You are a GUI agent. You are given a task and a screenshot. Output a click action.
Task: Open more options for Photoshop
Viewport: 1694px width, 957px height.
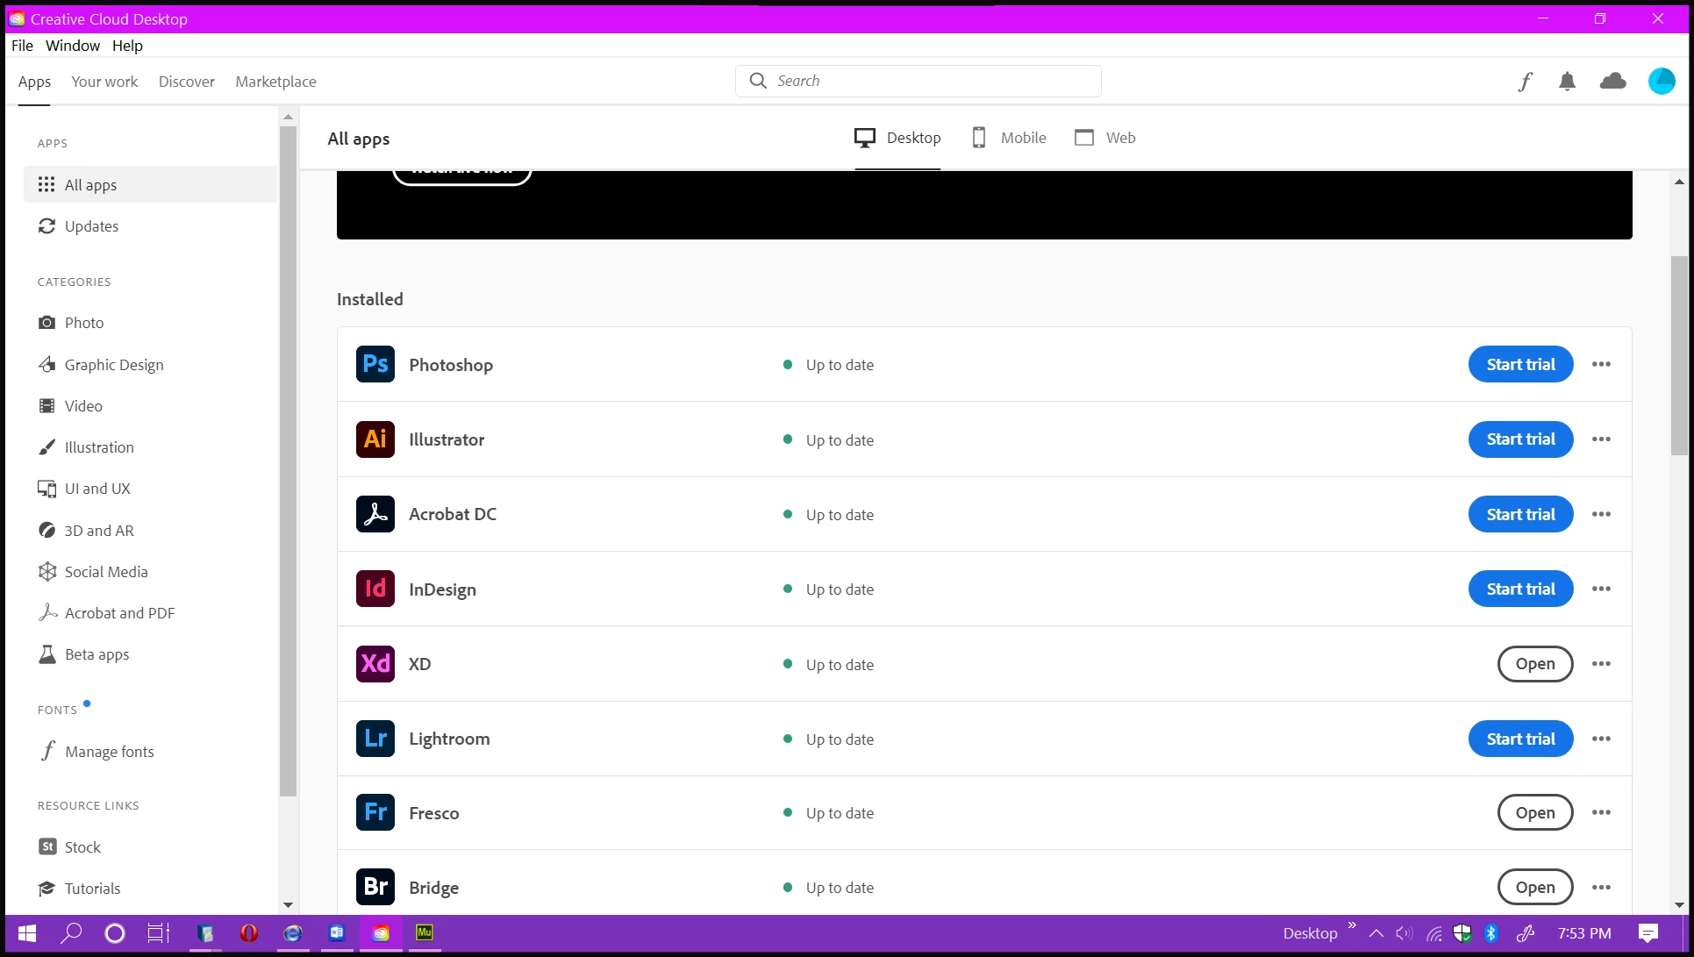click(1601, 364)
